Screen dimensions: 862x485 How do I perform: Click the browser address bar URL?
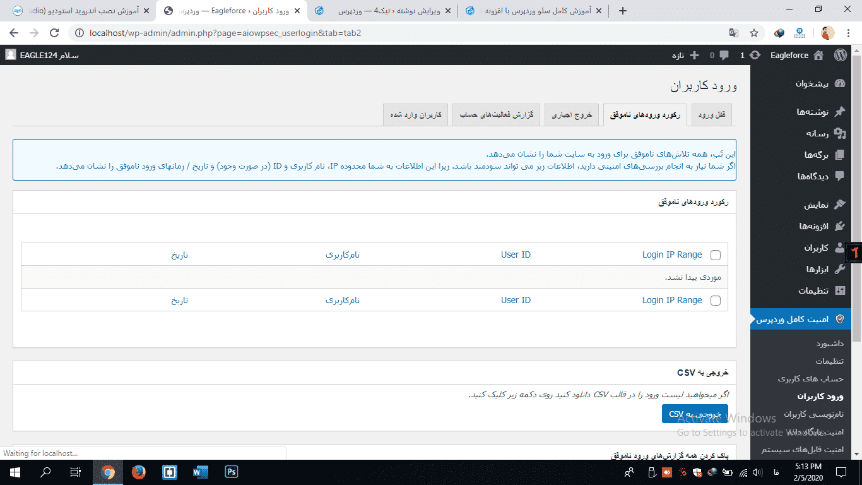(226, 33)
